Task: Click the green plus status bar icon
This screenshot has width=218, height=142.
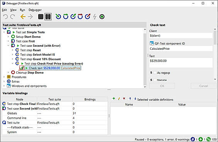Action: tap(201, 139)
